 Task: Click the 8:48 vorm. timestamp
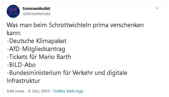pyautogui.click(x=16, y=91)
